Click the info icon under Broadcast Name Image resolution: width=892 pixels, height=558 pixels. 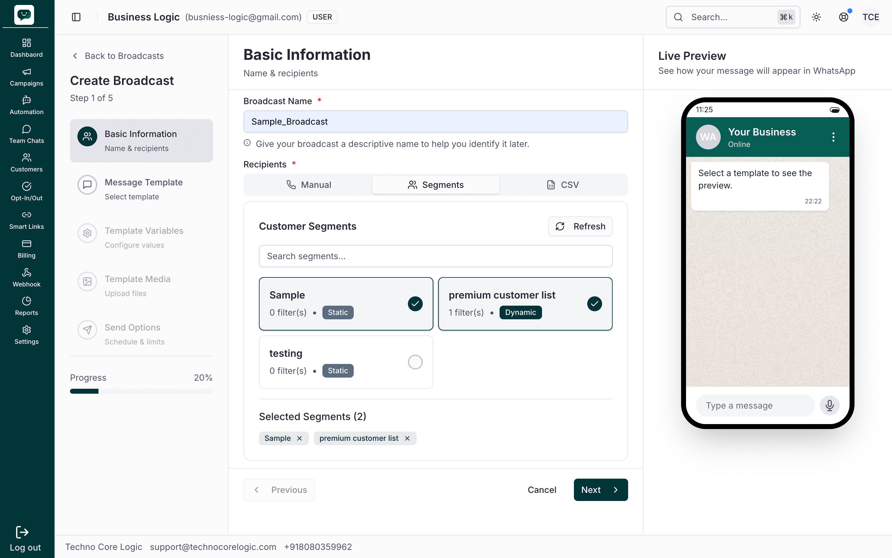[x=247, y=143]
